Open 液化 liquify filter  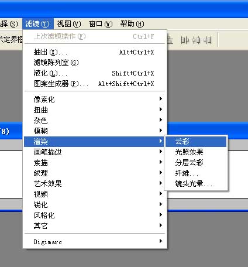click(95, 73)
